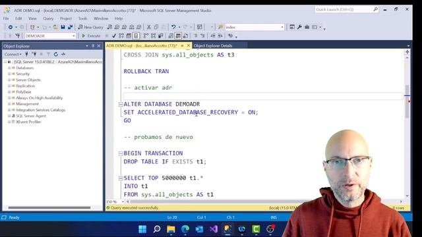Click the Object Explorer activity monitor icon
The width and height of the screenshot is (422, 237).
coord(63,54)
